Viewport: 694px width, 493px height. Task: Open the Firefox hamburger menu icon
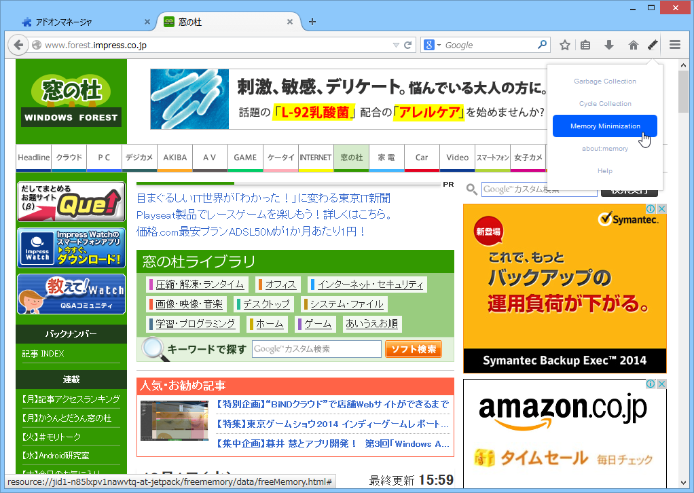[x=675, y=45]
